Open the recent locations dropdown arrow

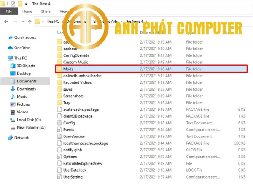[23, 22]
